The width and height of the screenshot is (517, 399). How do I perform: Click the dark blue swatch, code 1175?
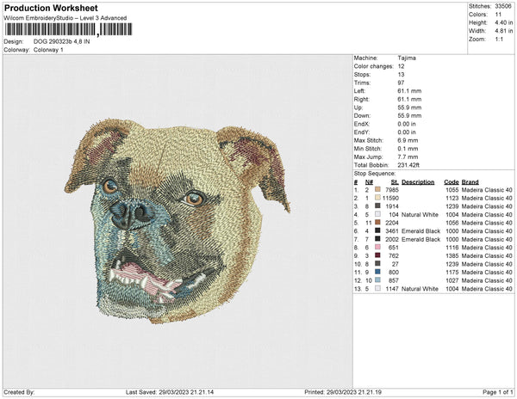click(377, 272)
